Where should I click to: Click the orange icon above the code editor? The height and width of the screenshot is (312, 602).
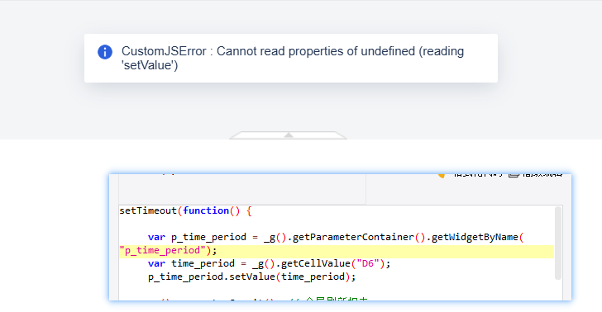pyautogui.click(x=442, y=176)
